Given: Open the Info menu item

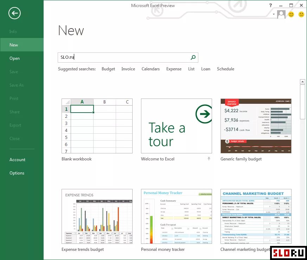Looking at the screenshot, I should click(13, 32).
